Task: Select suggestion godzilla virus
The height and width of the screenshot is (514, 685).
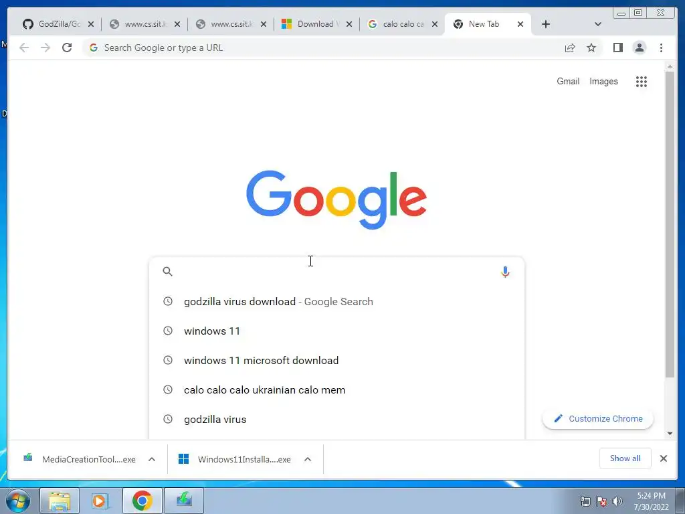Action: [x=336, y=419]
